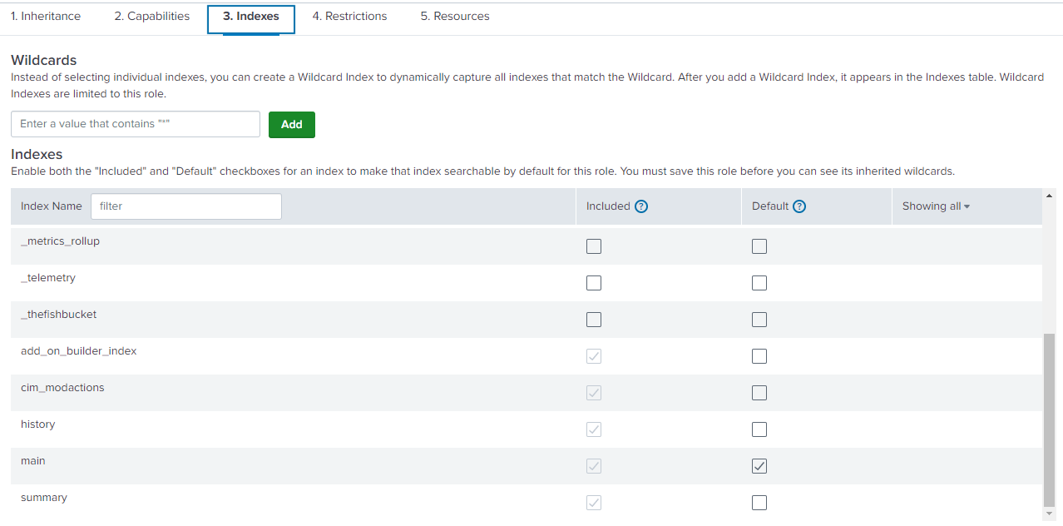Click the help icon beside Default
1063x526 pixels.
tap(799, 206)
